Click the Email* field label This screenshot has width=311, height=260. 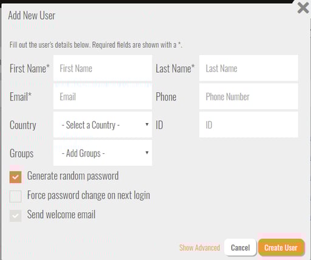tap(21, 96)
